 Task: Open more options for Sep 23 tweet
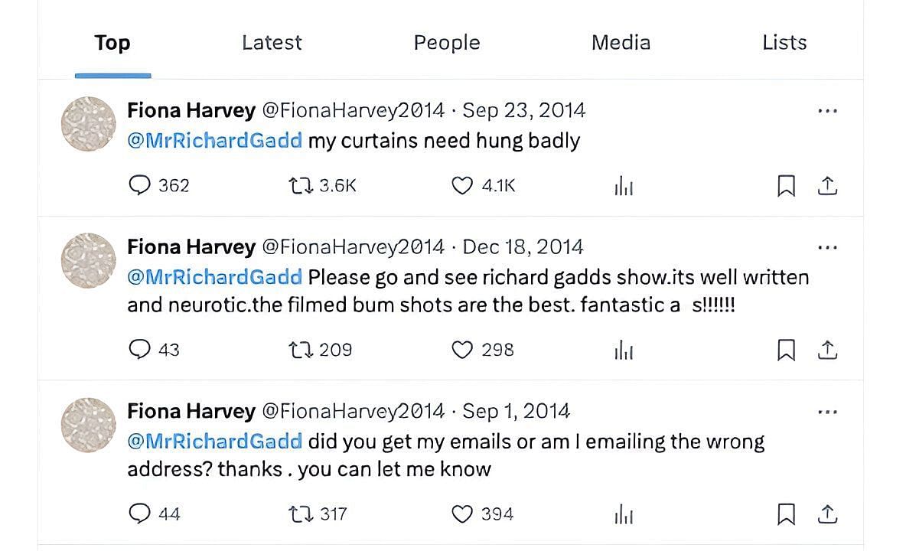827,110
